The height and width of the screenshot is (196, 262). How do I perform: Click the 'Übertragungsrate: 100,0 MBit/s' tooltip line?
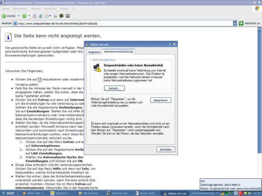coord(220,185)
